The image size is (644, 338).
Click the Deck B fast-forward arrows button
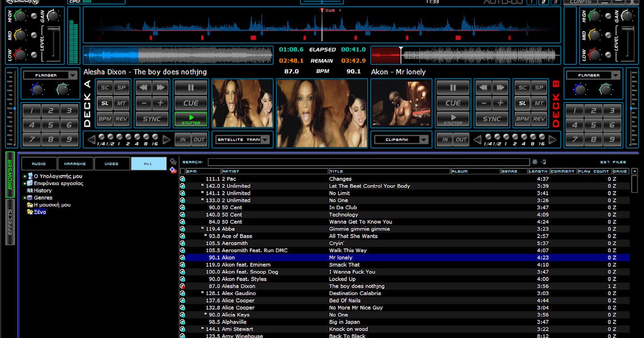coord(500,87)
